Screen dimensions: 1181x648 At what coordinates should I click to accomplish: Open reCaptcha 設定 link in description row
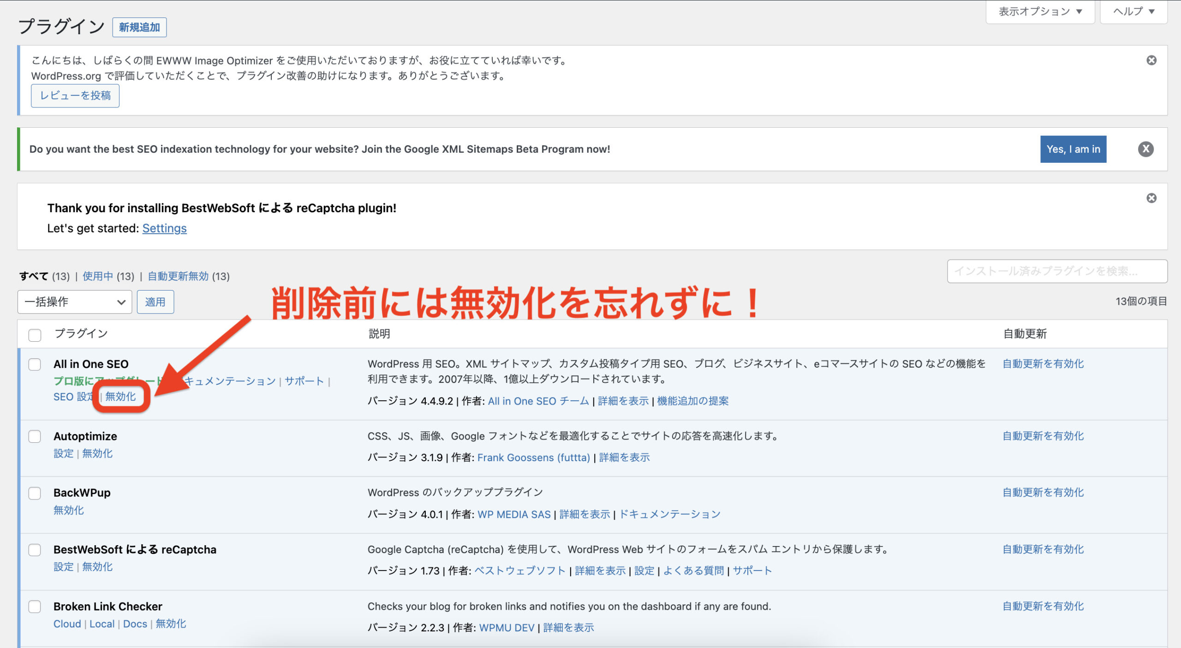click(644, 571)
